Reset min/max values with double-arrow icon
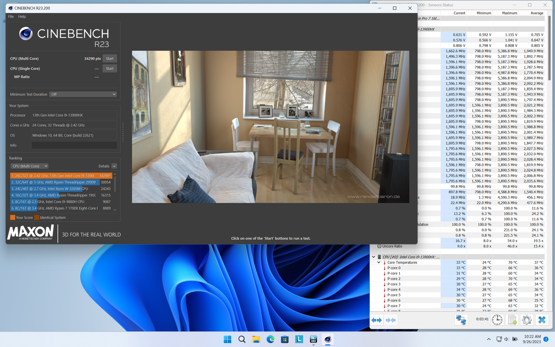 (x=376, y=320)
